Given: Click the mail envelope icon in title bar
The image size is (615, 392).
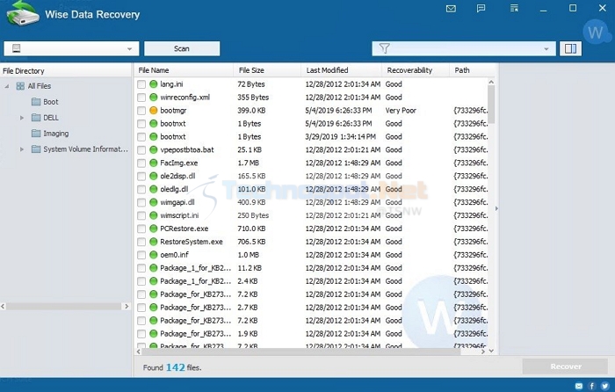Looking at the screenshot, I should tap(451, 8).
